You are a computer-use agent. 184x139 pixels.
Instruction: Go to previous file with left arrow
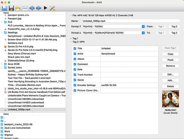tap(32, 8)
